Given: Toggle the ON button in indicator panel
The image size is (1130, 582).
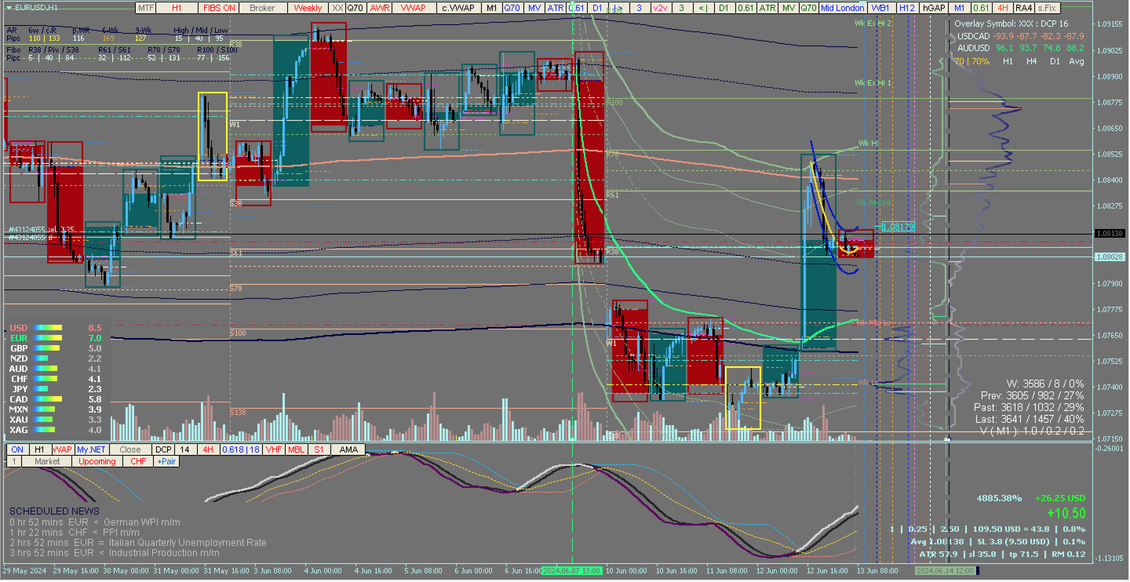Looking at the screenshot, I should click(17, 450).
